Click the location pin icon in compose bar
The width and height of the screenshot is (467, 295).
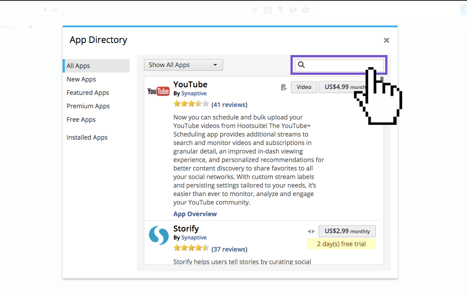point(280,9)
